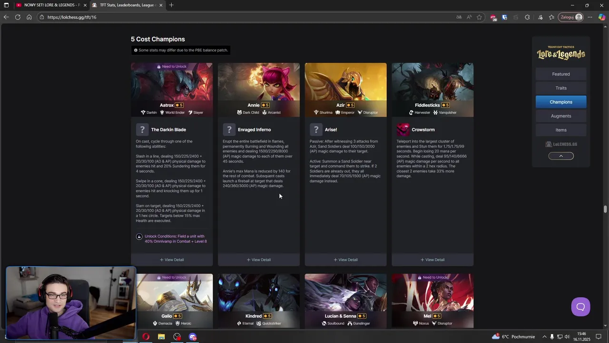The image size is (609, 343).
Task: Select the Harvester trait icon on Fiddlesticks
Action: [x=411, y=112]
